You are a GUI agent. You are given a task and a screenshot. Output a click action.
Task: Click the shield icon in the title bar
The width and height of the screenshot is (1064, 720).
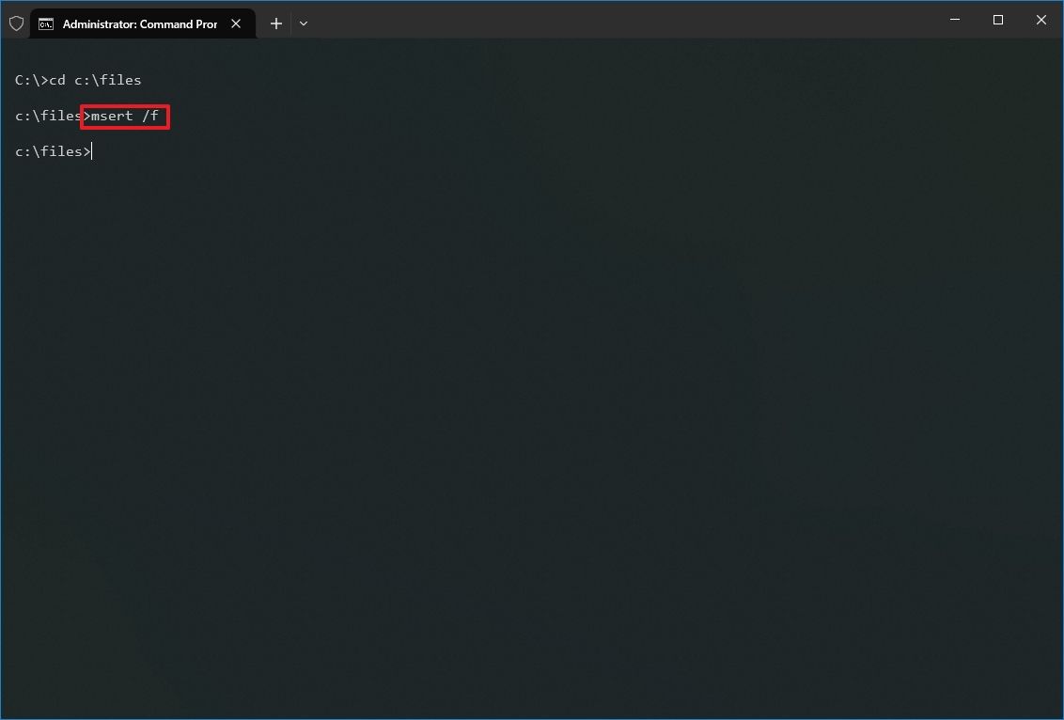(x=16, y=23)
